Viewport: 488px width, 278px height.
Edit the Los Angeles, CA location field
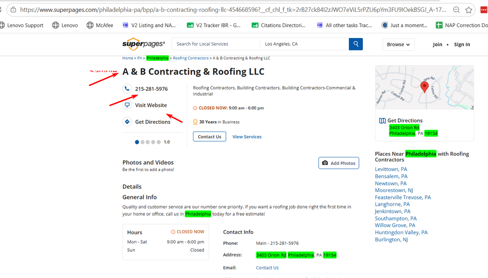coord(305,44)
